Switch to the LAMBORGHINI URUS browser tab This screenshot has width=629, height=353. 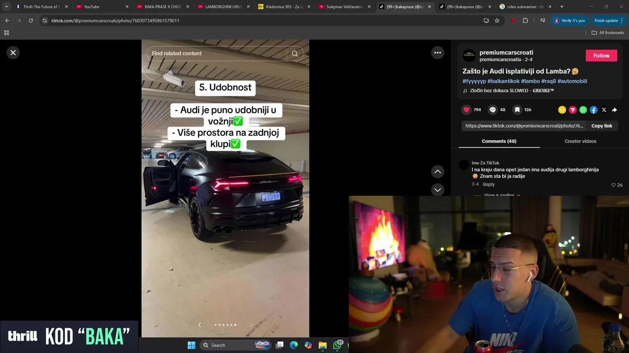tap(223, 7)
